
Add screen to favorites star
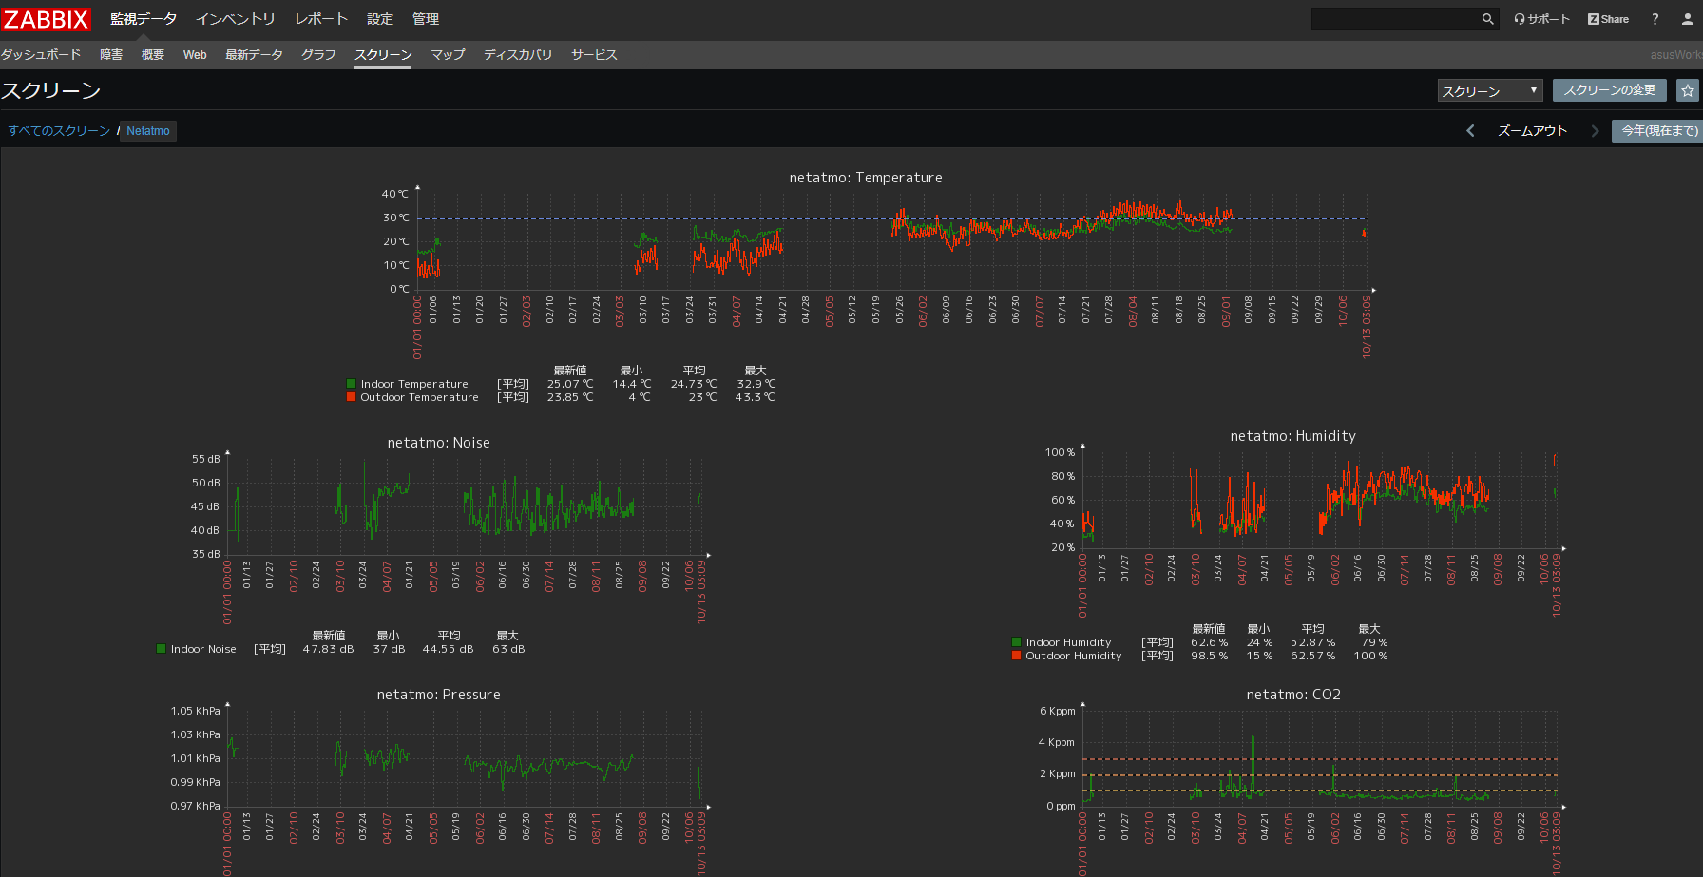(x=1687, y=90)
